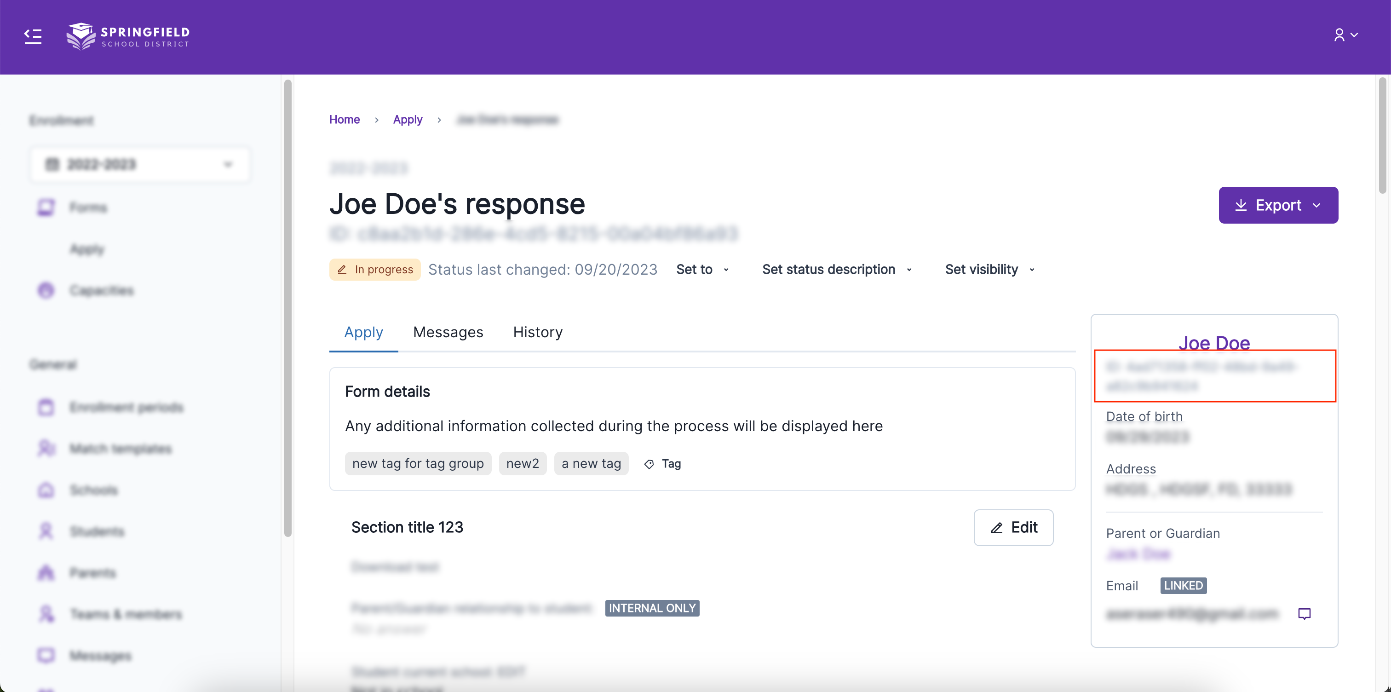Open Schools from the sidebar
1391x692 pixels.
(x=93, y=490)
